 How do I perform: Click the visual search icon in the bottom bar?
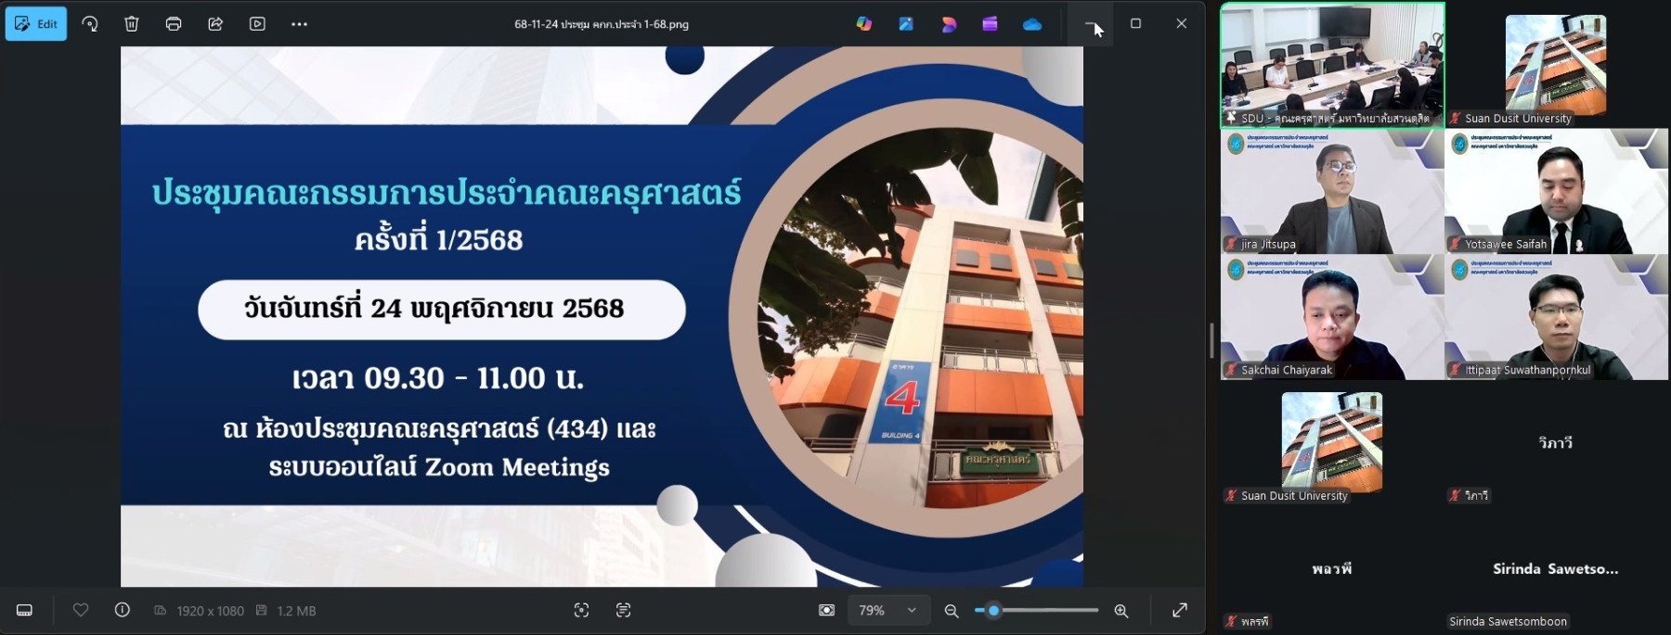coord(581,610)
